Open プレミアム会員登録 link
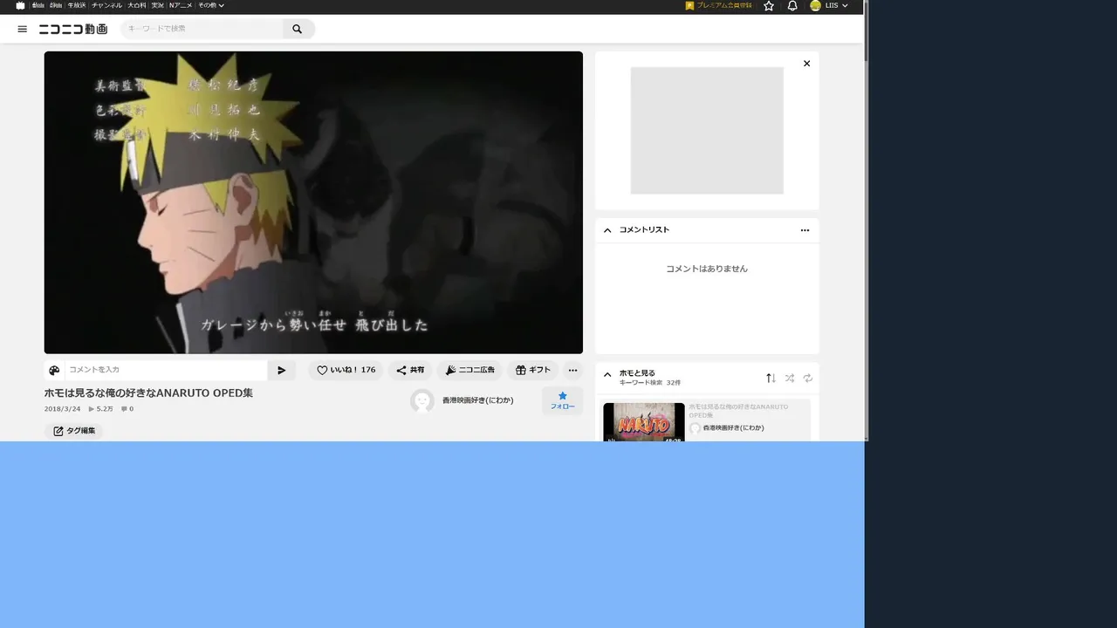The width and height of the screenshot is (1117, 628). 719,5
